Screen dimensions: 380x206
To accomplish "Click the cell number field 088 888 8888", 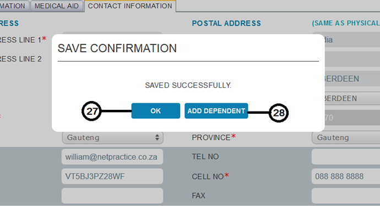I will tap(346, 176).
